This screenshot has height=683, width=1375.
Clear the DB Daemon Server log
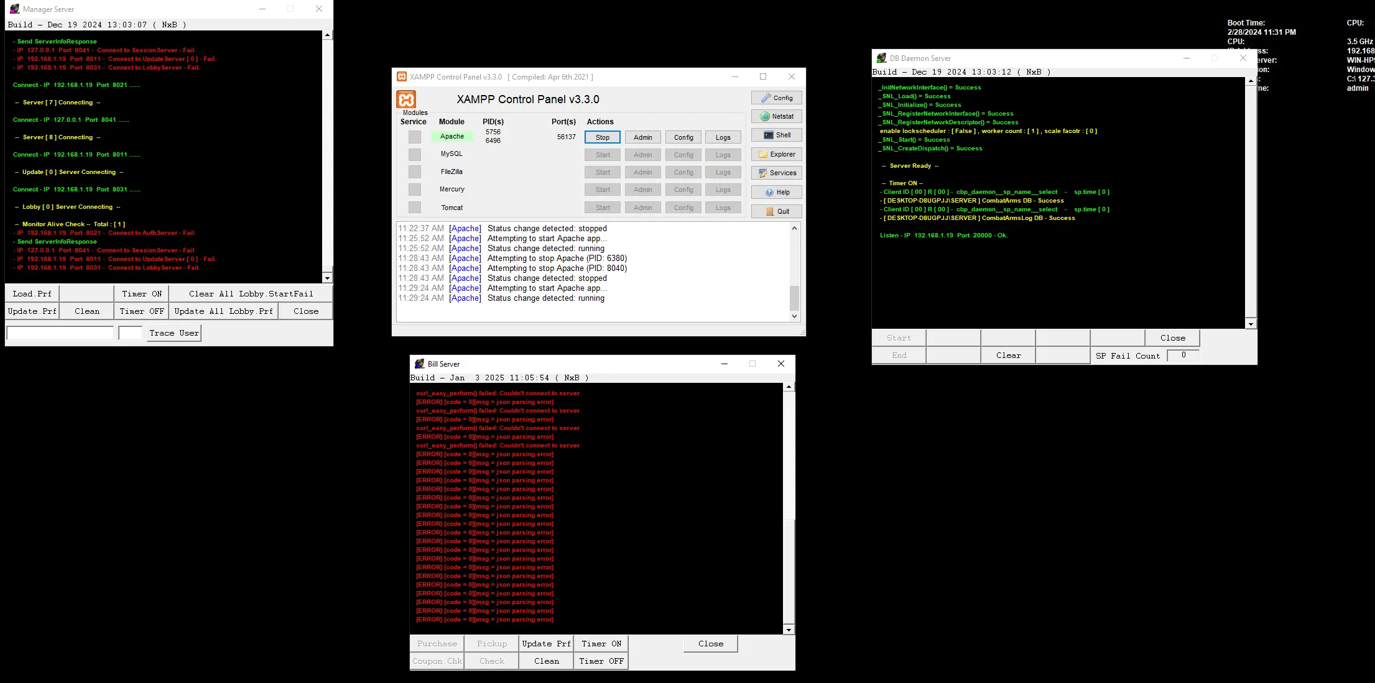coord(1008,355)
